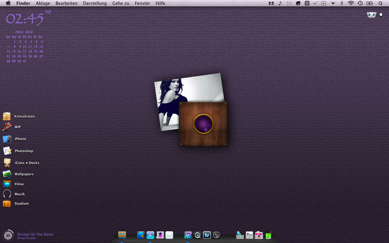Click the folder menu bar icon
Viewport: 389px width, 243px height.
pos(333,3)
